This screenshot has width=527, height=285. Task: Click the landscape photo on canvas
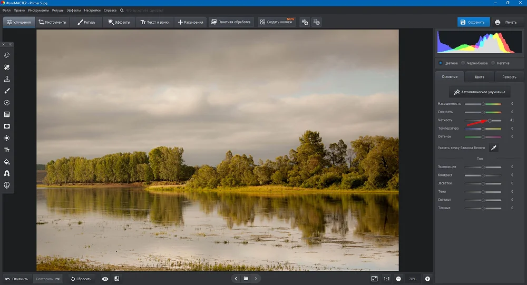click(x=218, y=150)
